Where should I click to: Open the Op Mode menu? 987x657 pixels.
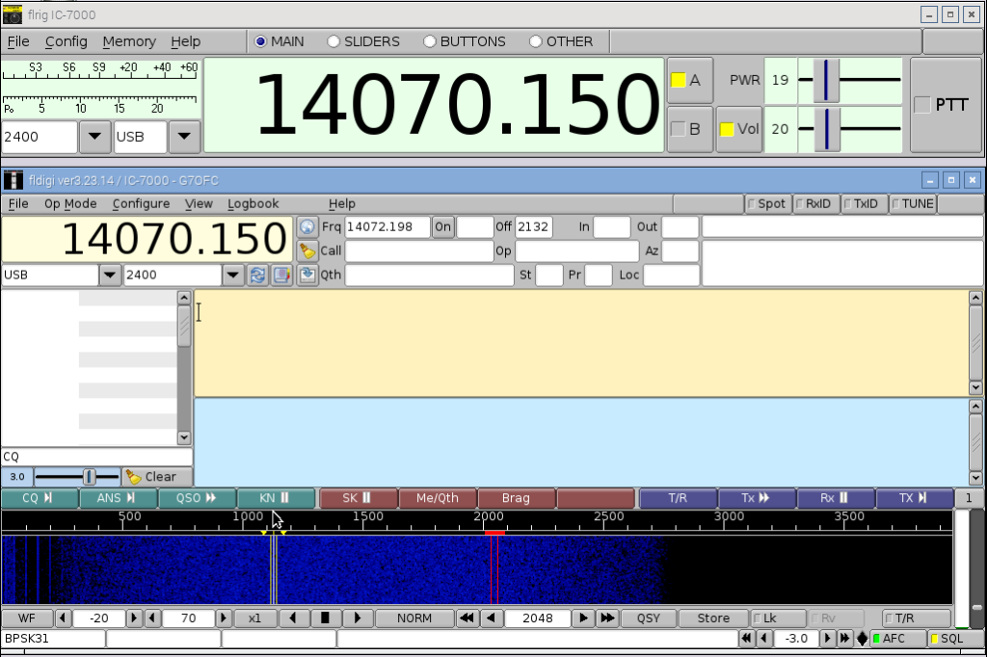(x=70, y=204)
